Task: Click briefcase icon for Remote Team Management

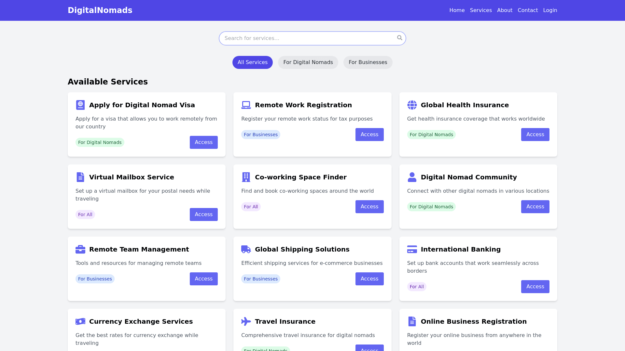Action: (x=80, y=249)
